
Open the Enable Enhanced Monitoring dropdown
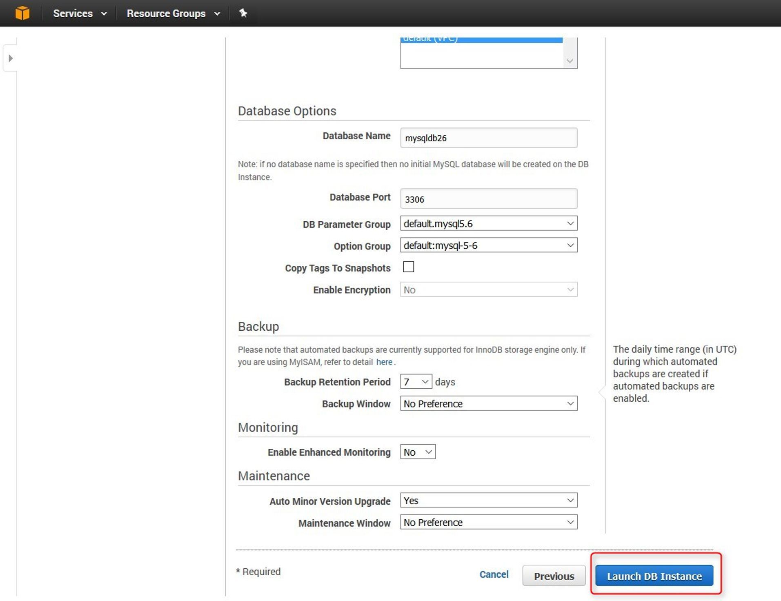click(418, 452)
